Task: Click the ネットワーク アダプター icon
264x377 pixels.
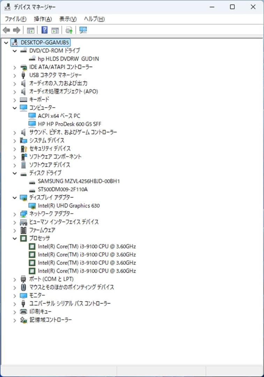Action: [x=24, y=214]
